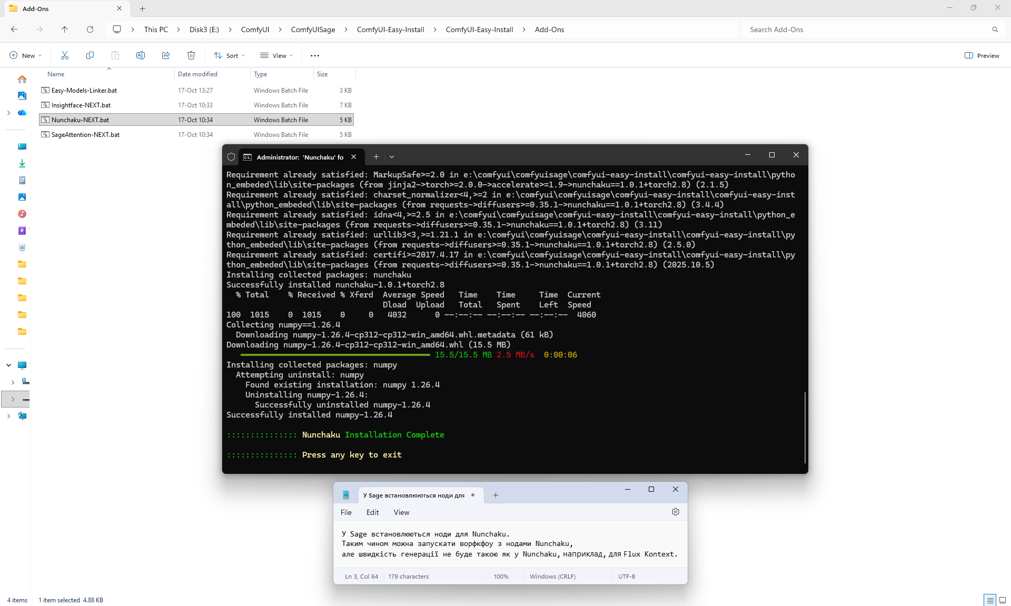The height and width of the screenshot is (606, 1011).
Task: Click the Delete trash icon
Action: point(191,55)
